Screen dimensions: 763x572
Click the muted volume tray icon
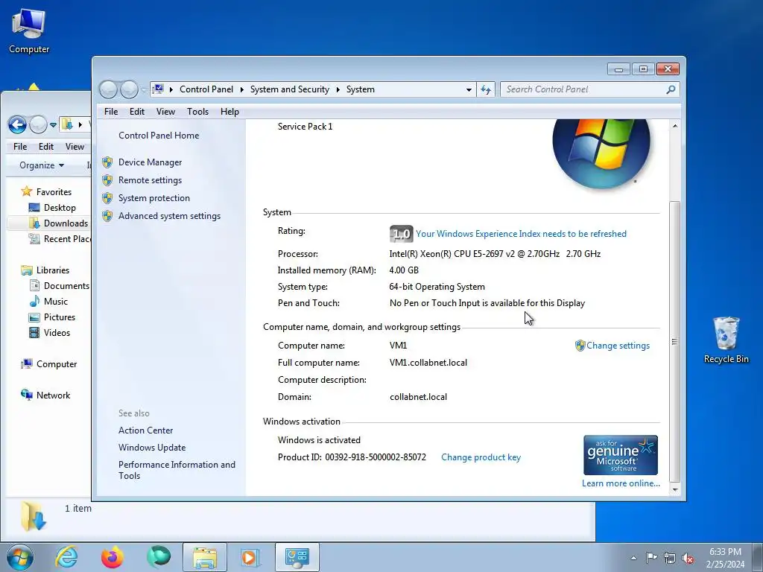[688, 558]
